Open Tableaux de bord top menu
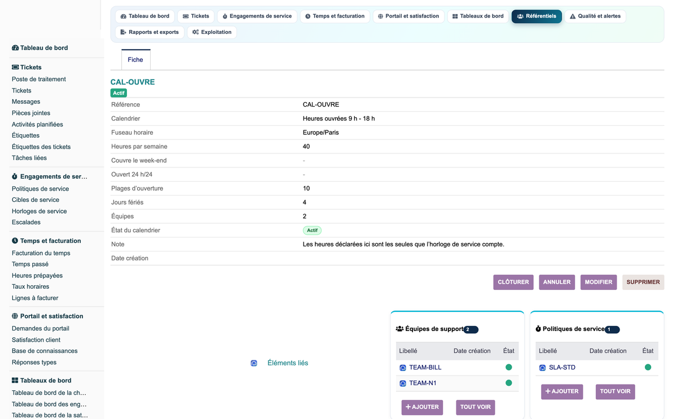677x419 pixels. [x=478, y=16]
